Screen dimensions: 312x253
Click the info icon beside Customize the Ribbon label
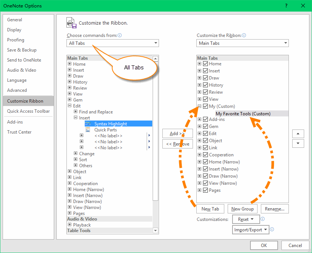pos(244,35)
